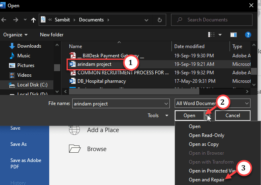Viewport: 261px width, 185px height.
Task: Select the DB_Hospital pharmacy document
Action: click(101, 81)
